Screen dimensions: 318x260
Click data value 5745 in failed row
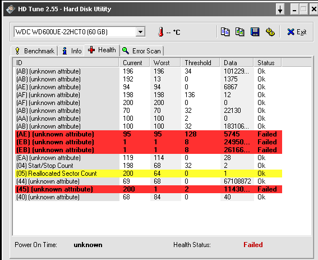point(232,134)
